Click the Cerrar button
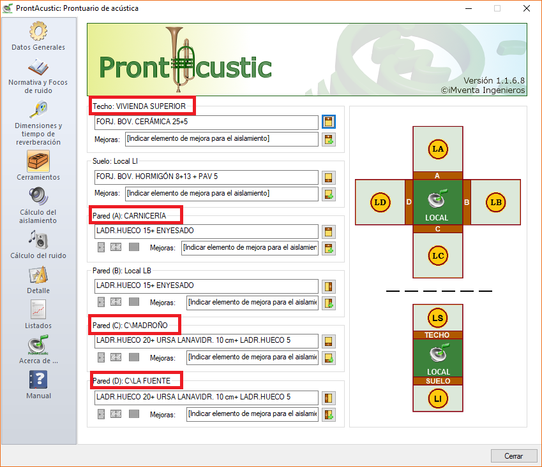Screen dimensions: 542x467 (514, 456)
